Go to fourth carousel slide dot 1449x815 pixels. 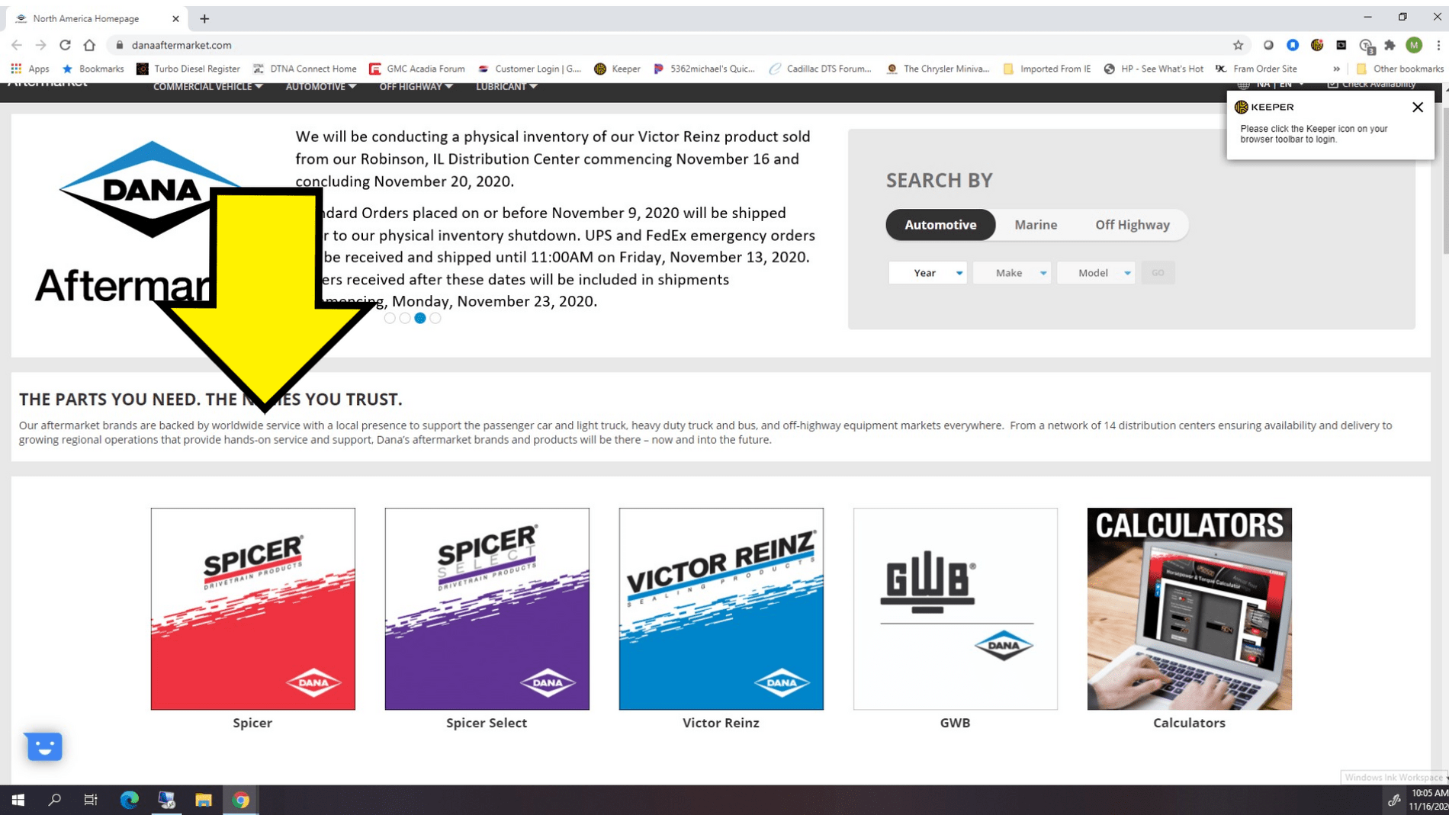coord(435,319)
